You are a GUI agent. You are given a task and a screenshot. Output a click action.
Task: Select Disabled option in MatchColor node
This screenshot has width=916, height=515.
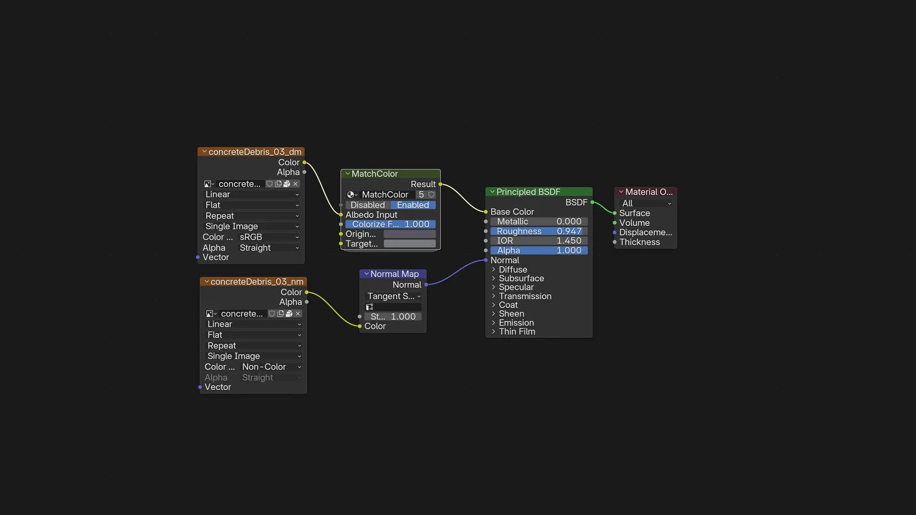pyautogui.click(x=368, y=205)
